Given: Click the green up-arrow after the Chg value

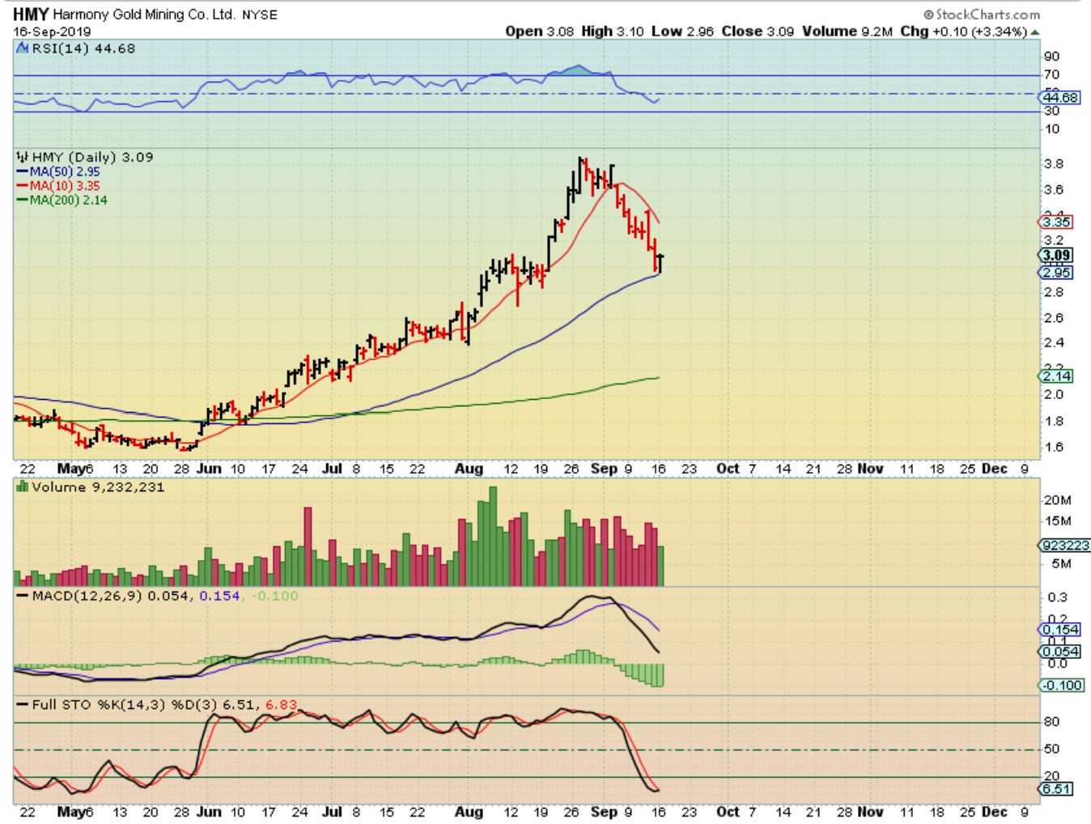Looking at the screenshot, I should [x=1035, y=32].
